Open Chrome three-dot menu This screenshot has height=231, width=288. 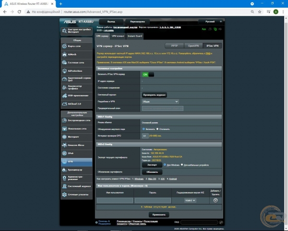coord(283,12)
